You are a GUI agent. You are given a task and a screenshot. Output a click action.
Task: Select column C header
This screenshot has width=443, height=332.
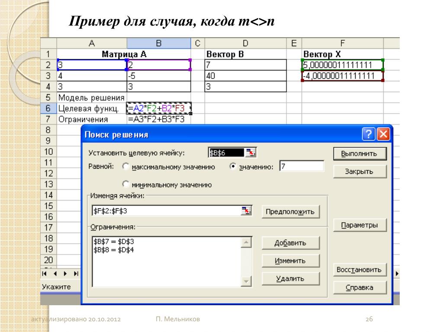(198, 43)
